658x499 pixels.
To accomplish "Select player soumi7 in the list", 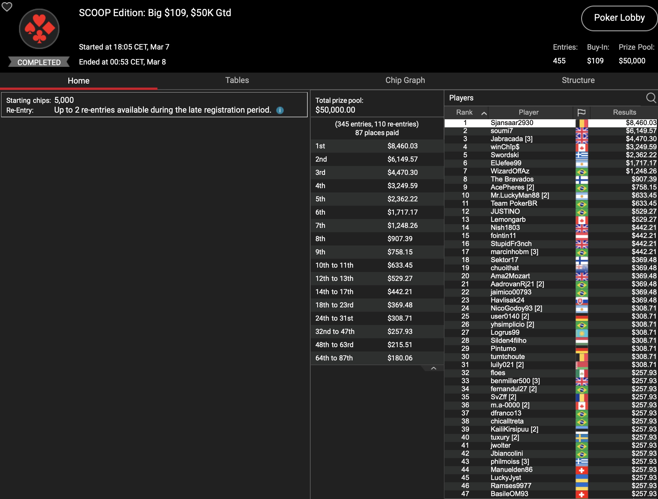I will pyautogui.click(x=501, y=131).
